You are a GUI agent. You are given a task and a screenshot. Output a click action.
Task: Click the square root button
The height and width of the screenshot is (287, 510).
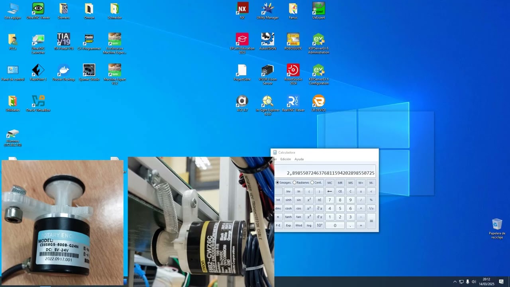[x=371, y=191]
